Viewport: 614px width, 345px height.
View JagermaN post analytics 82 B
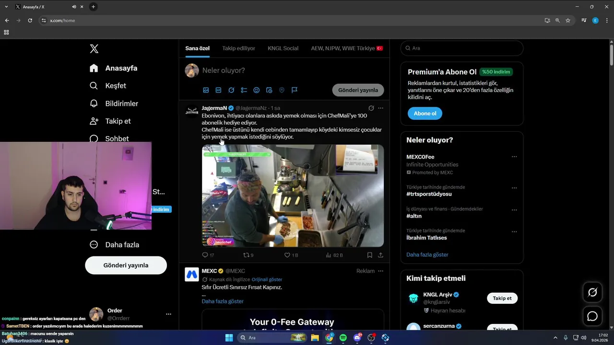point(334,255)
